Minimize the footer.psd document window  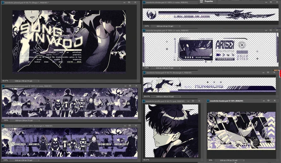click(264, 72)
